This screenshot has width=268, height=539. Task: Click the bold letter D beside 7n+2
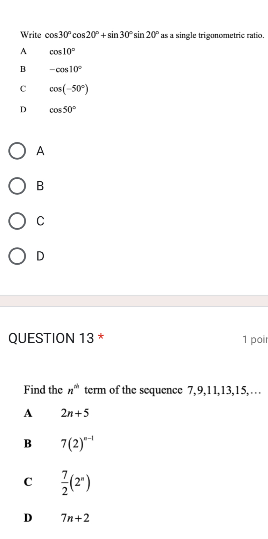28,518
